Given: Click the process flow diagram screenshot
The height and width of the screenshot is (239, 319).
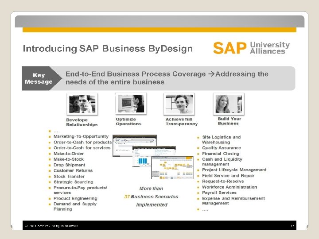Looking at the screenshot, I should [172, 167].
